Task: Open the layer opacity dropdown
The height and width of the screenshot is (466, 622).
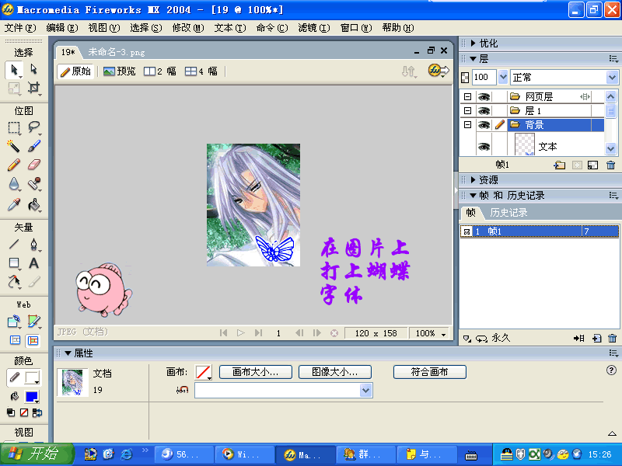Action: click(503, 77)
